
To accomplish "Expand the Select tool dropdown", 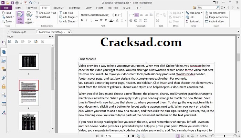I will pyautogui.click(x=13, y=17).
